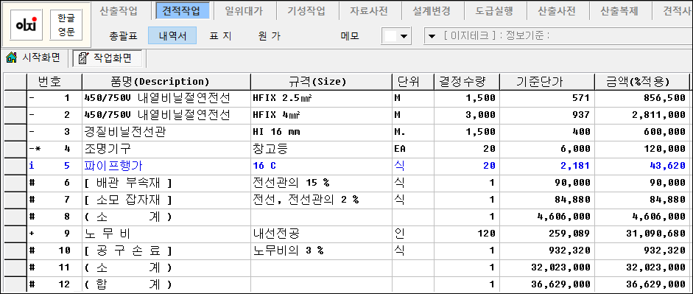The image size is (693, 294).
Task: Select the HFIX 4㎟ size cell
Action: click(321, 115)
